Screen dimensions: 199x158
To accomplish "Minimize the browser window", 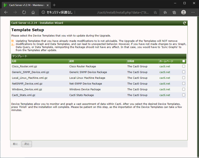I will coord(175,3).
